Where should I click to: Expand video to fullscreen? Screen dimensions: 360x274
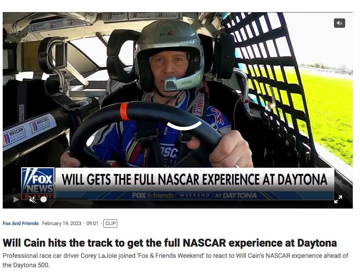[x=338, y=199]
